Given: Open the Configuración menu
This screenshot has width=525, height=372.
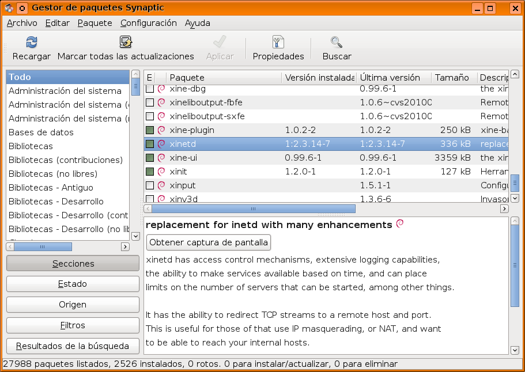Looking at the screenshot, I should [149, 23].
